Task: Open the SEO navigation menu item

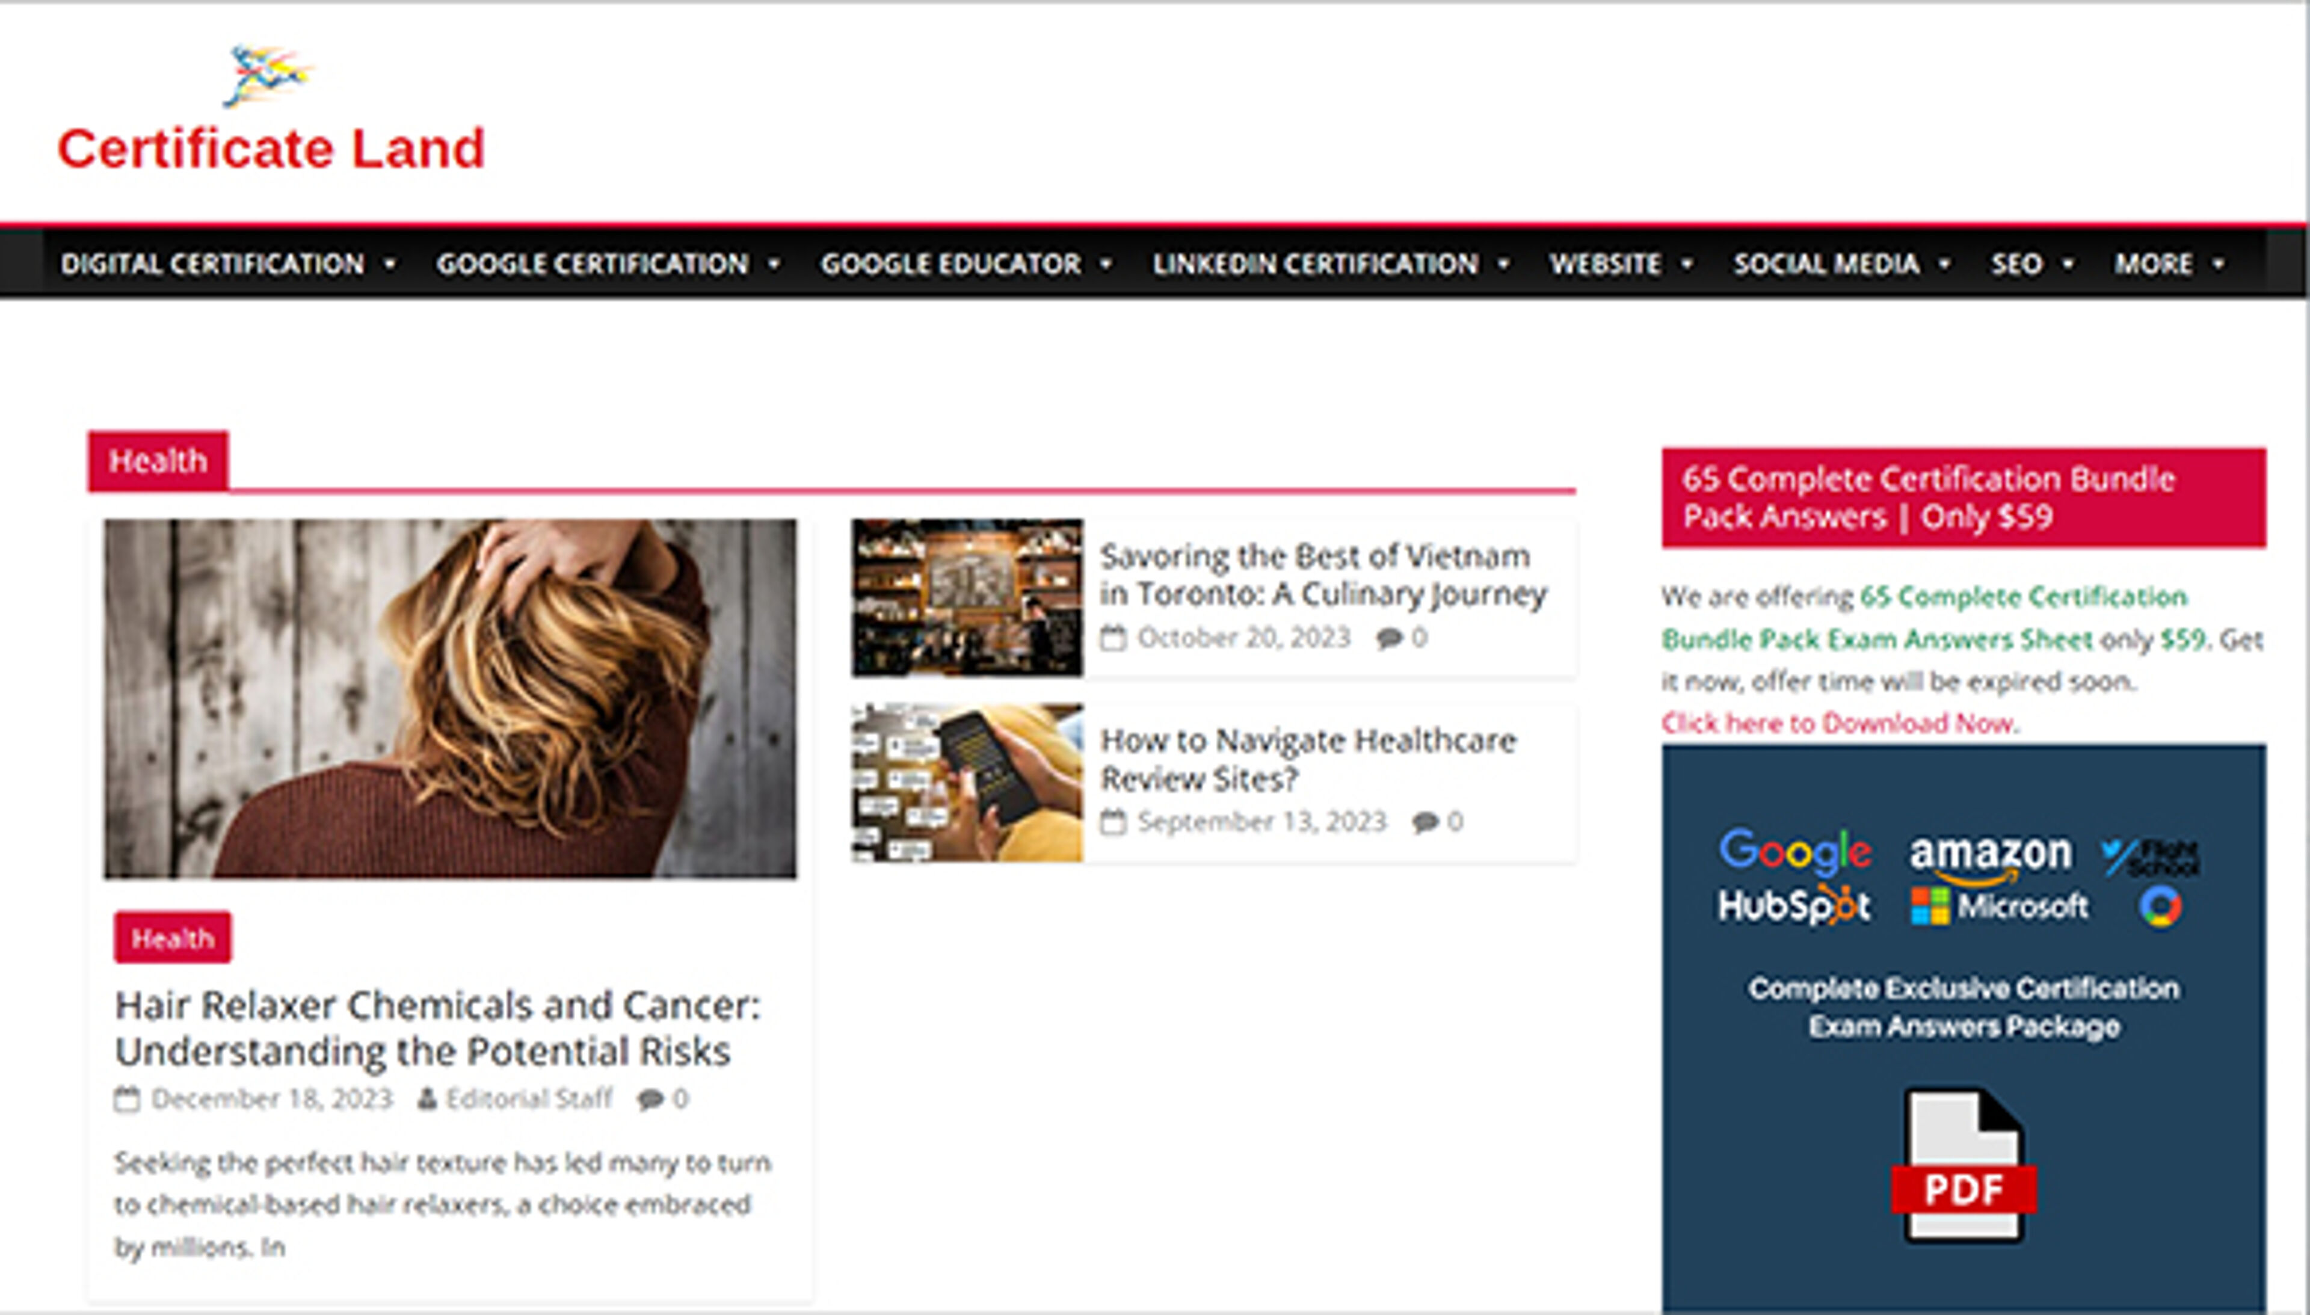Action: 2016,263
